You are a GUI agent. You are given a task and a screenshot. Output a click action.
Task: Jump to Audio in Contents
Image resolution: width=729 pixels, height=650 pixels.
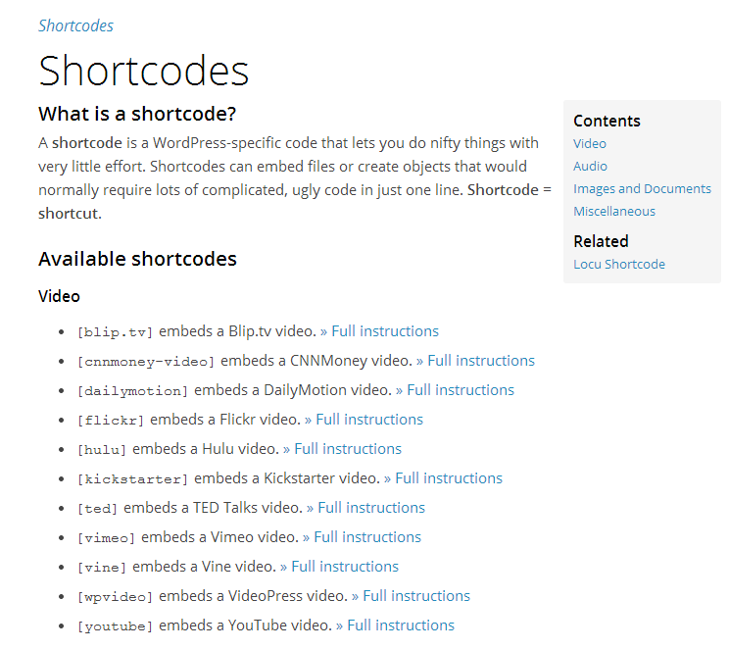click(590, 166)
